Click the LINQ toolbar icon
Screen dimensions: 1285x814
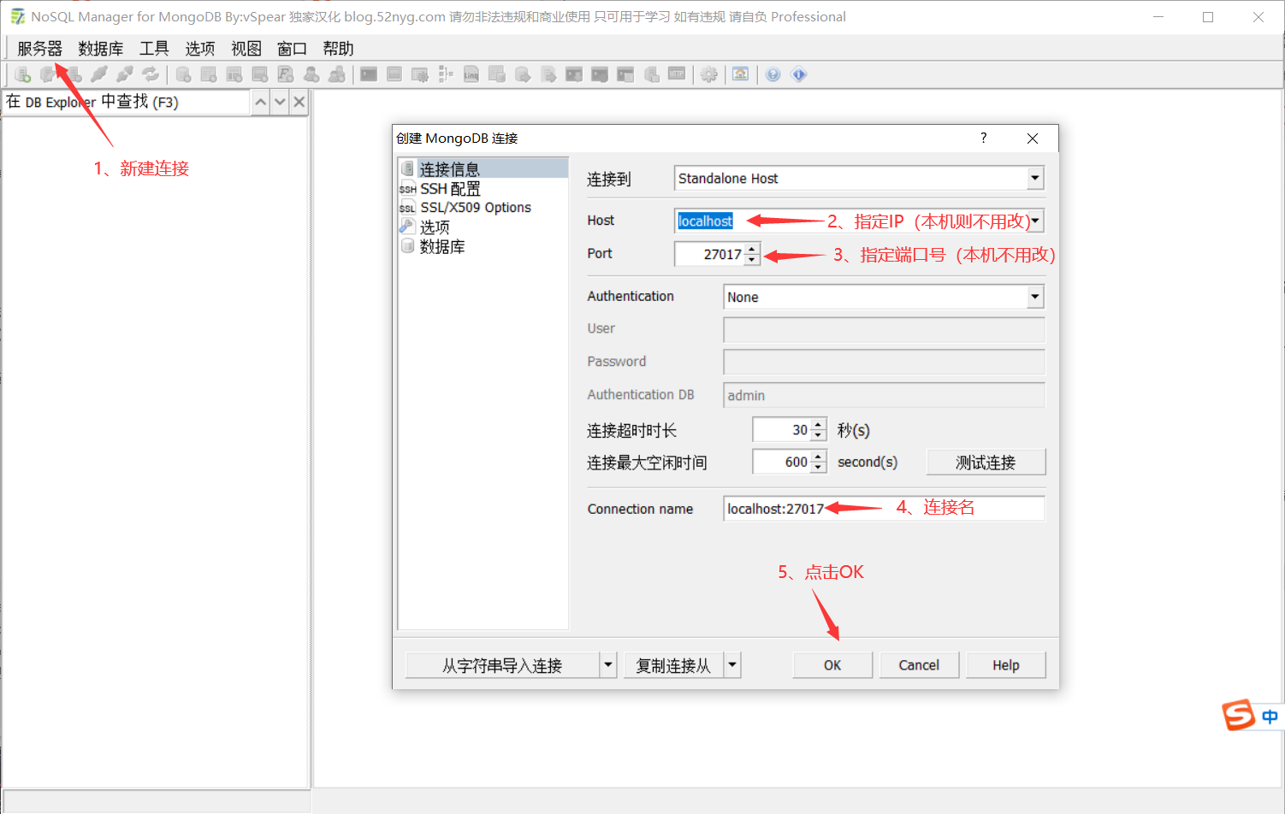471,74
